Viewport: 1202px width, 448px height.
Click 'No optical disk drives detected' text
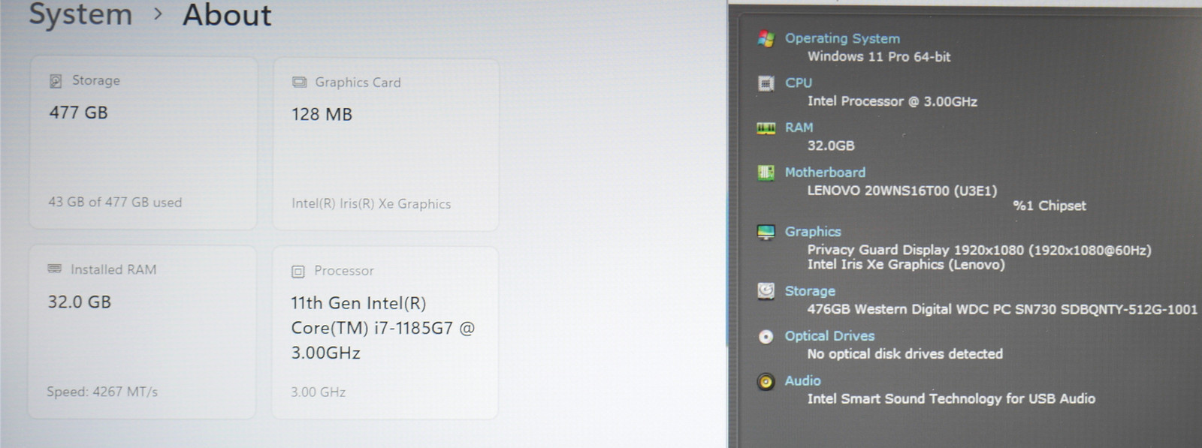pos(905,354)
